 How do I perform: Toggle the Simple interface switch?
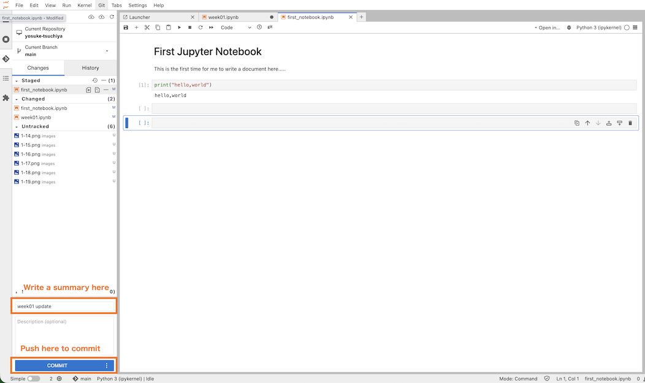tap(33, 379)
